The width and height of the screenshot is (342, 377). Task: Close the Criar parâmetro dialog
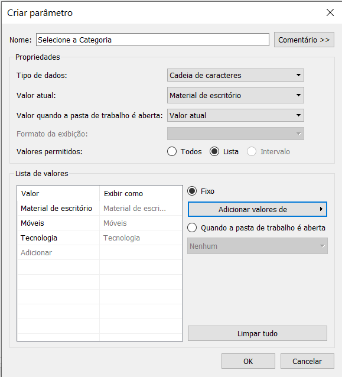click(330, 12)
